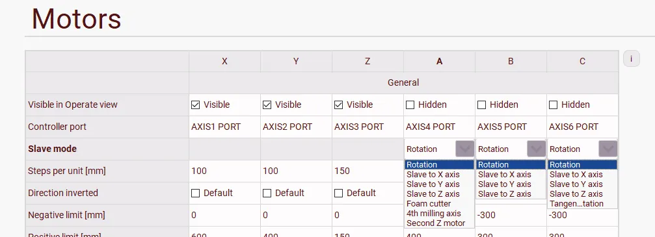Open the C axis Slave mode dropdown arrow
The image size is (655, 237).
click(608, 149)
